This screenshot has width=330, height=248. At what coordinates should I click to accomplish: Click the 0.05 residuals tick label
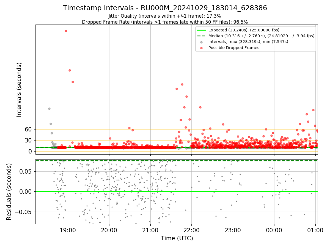pyautogui.click(x=26, y=171)
